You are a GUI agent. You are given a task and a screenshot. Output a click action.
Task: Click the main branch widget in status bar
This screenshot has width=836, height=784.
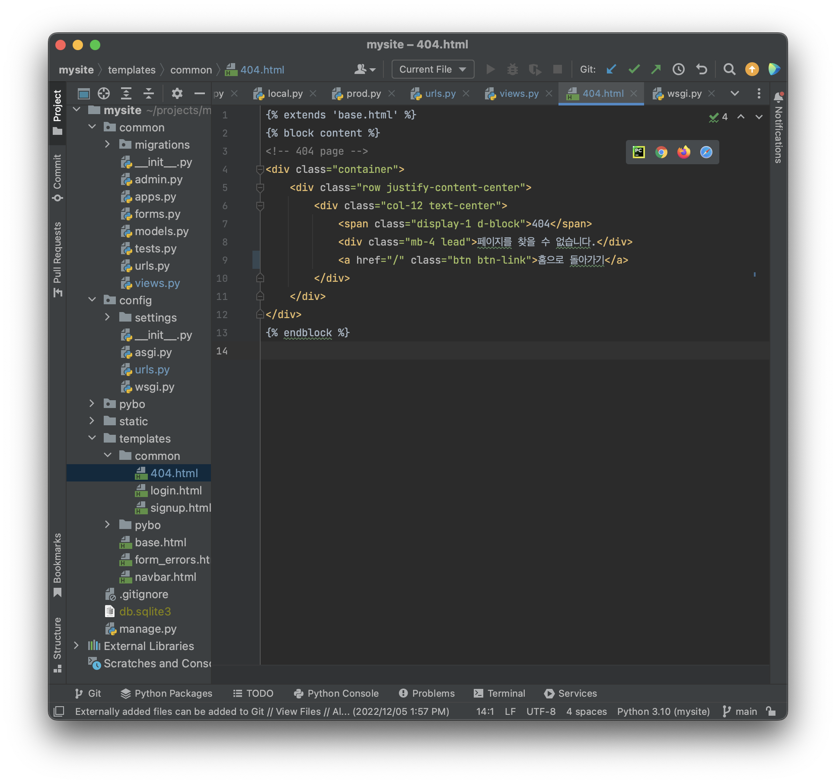[740, 711]
